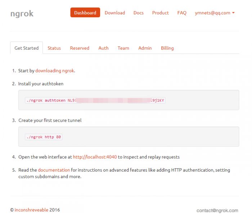252x218 pixels.
Task: Switch to the Auth tab
Action: coord(103,48)
